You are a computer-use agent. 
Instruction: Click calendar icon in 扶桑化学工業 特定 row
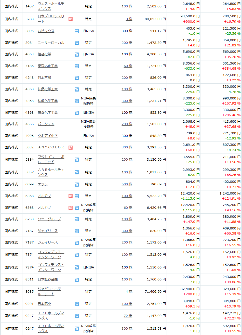77,89
